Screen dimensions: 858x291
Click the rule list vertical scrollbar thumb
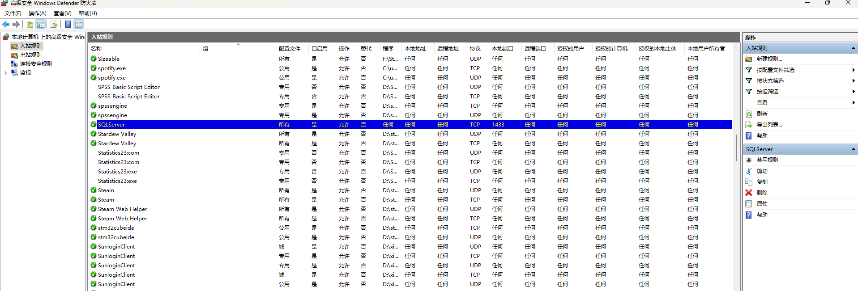point(736,148)
